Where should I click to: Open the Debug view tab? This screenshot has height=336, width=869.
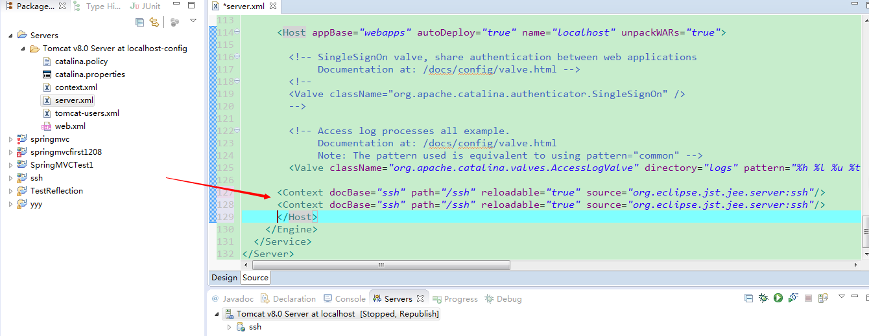pos(503,298)
